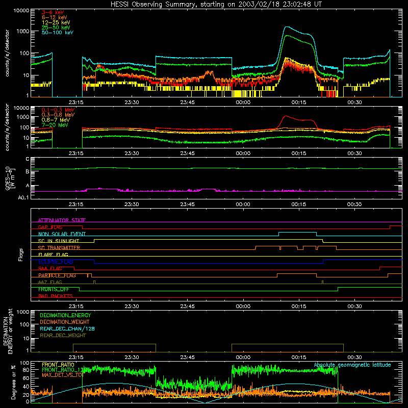Select the FRONTS_OFF flag label

[x=54, y=289]
